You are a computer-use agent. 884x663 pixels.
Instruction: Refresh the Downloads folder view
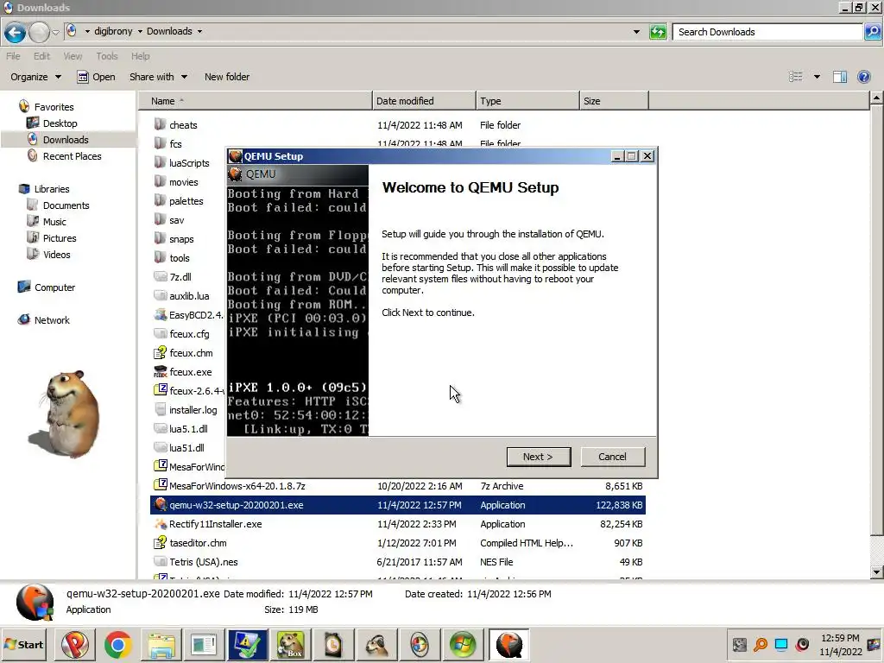pyautogui.click(x=658, y=32)
